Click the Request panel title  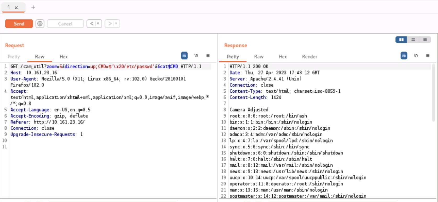(x=14, y=45)
